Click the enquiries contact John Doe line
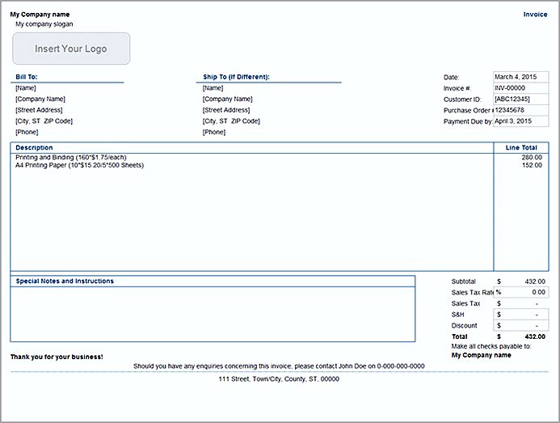Screen dimensions: 560x423 tap(279, 366)
